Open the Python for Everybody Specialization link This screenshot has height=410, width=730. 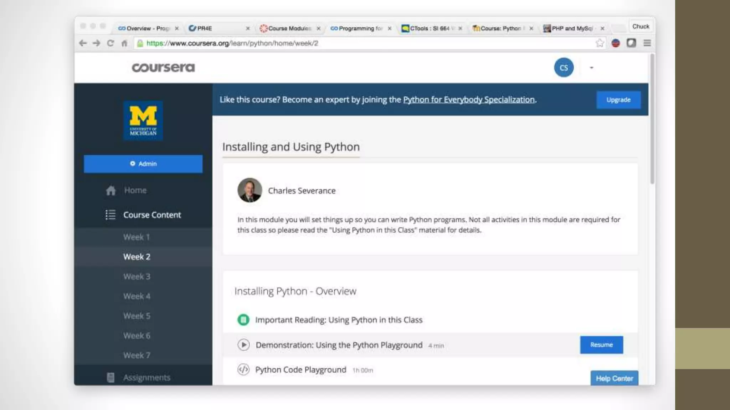(469, 100)
